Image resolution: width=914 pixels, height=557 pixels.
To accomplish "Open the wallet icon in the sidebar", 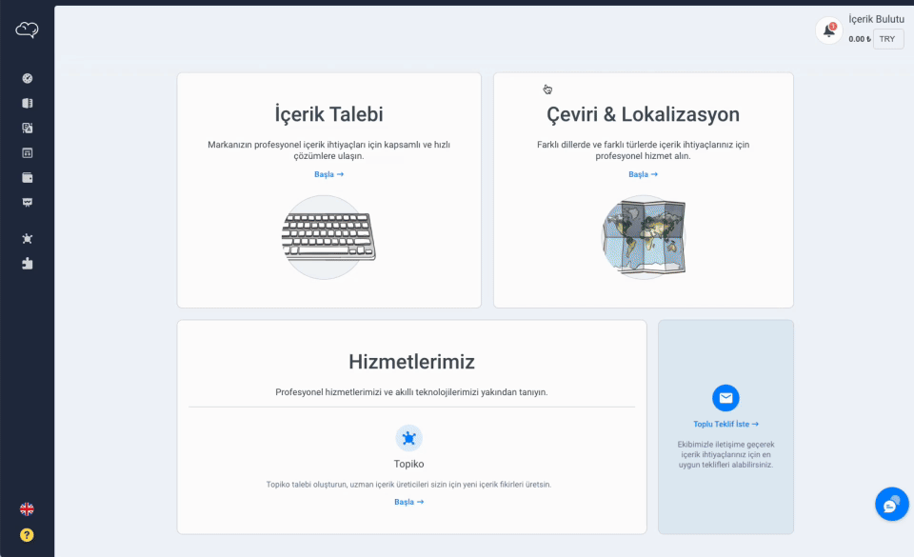I will point(28,177).
